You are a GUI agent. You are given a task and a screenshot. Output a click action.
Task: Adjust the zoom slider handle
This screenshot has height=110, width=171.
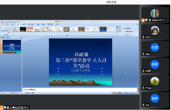(x=127, y=93)
